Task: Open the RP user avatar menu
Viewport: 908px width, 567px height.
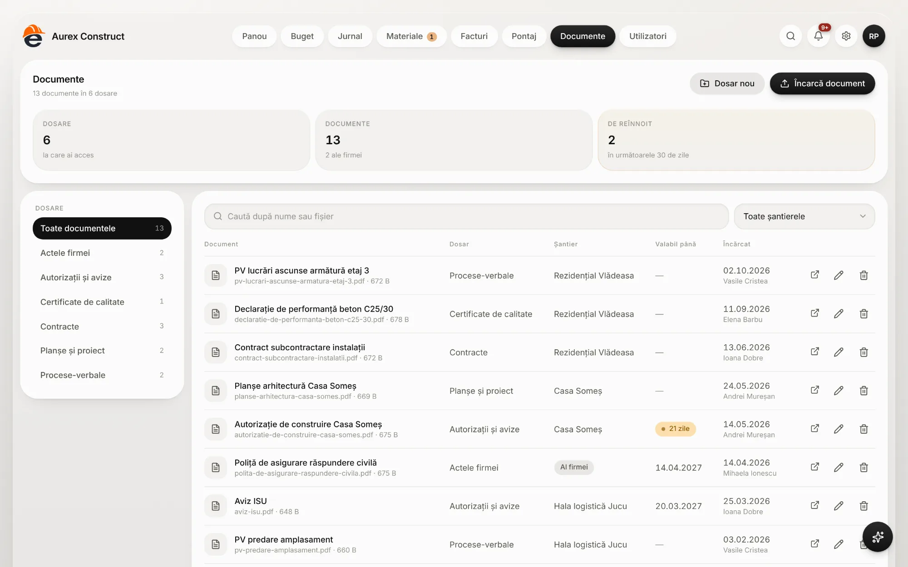Action: (873, 36)
